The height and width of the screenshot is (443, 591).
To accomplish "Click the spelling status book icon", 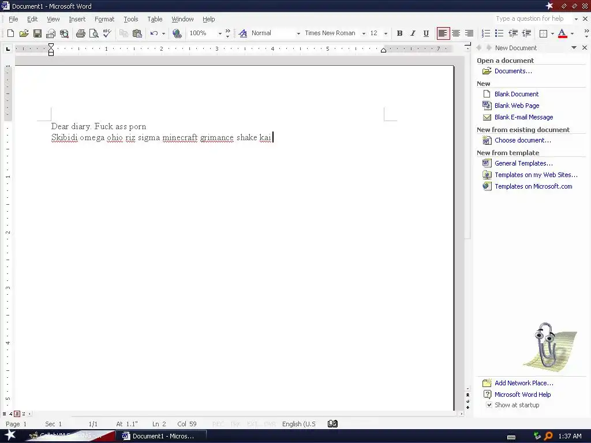I will click(x=332, y=424).
